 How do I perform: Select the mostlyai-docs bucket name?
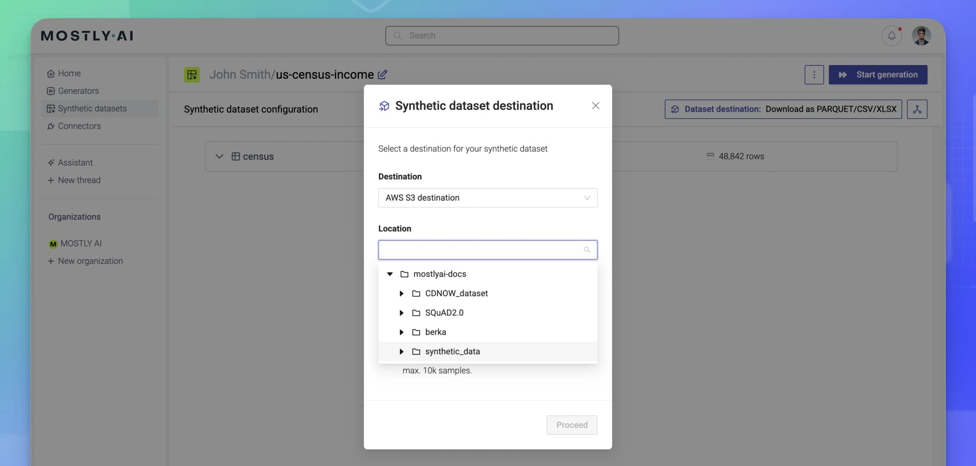click(440, 274)
